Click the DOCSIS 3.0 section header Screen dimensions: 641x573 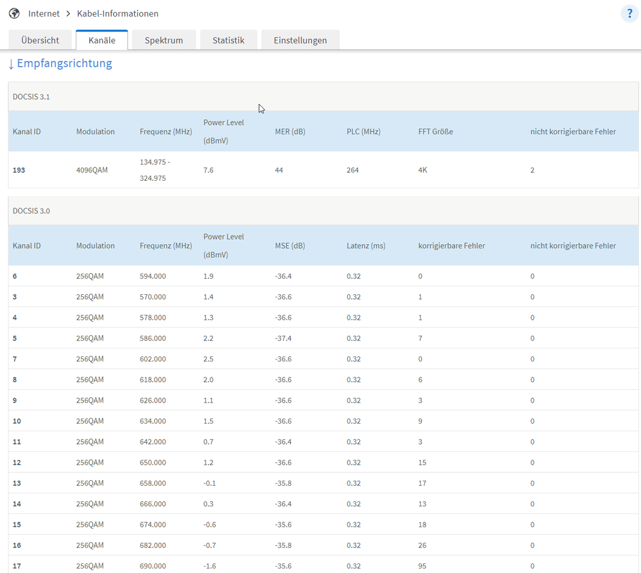(x=31, y=211)
